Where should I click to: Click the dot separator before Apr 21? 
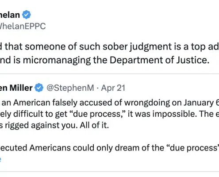coord(97,88)
